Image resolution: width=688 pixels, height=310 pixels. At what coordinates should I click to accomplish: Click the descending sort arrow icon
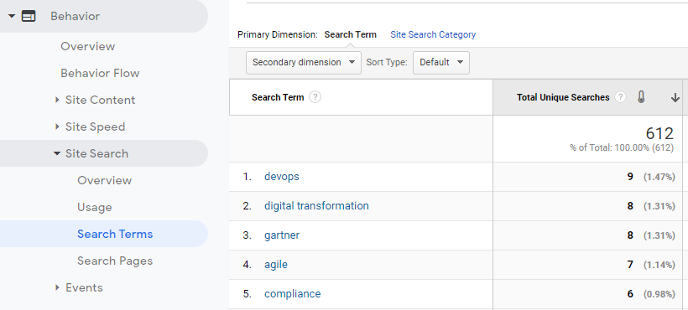(x=675, y=98)
